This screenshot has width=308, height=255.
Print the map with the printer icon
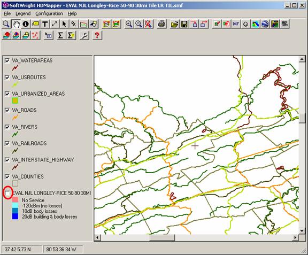pyautogui.click(x=161, y=24)
